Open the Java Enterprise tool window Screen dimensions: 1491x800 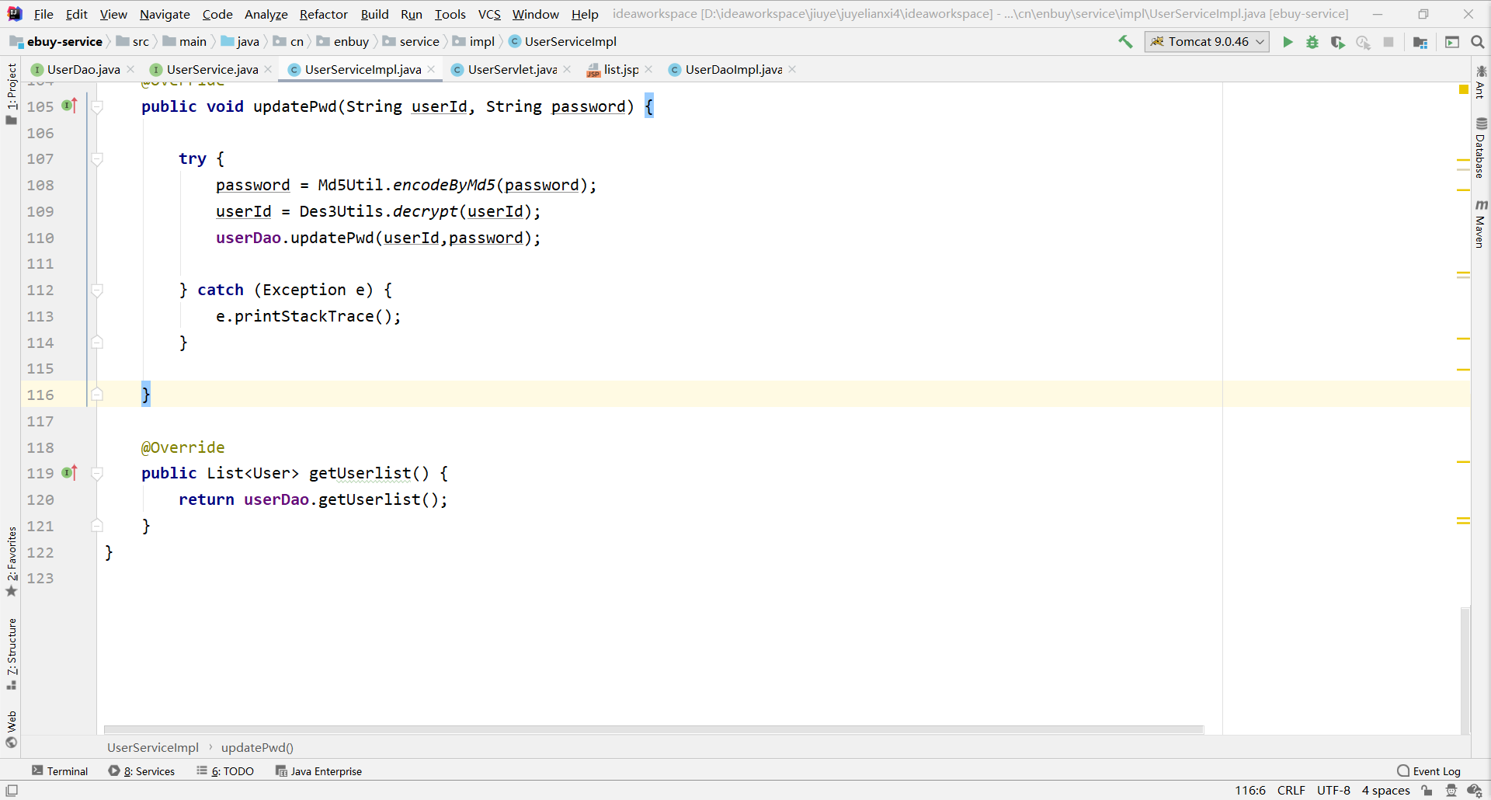coord(319,771)
